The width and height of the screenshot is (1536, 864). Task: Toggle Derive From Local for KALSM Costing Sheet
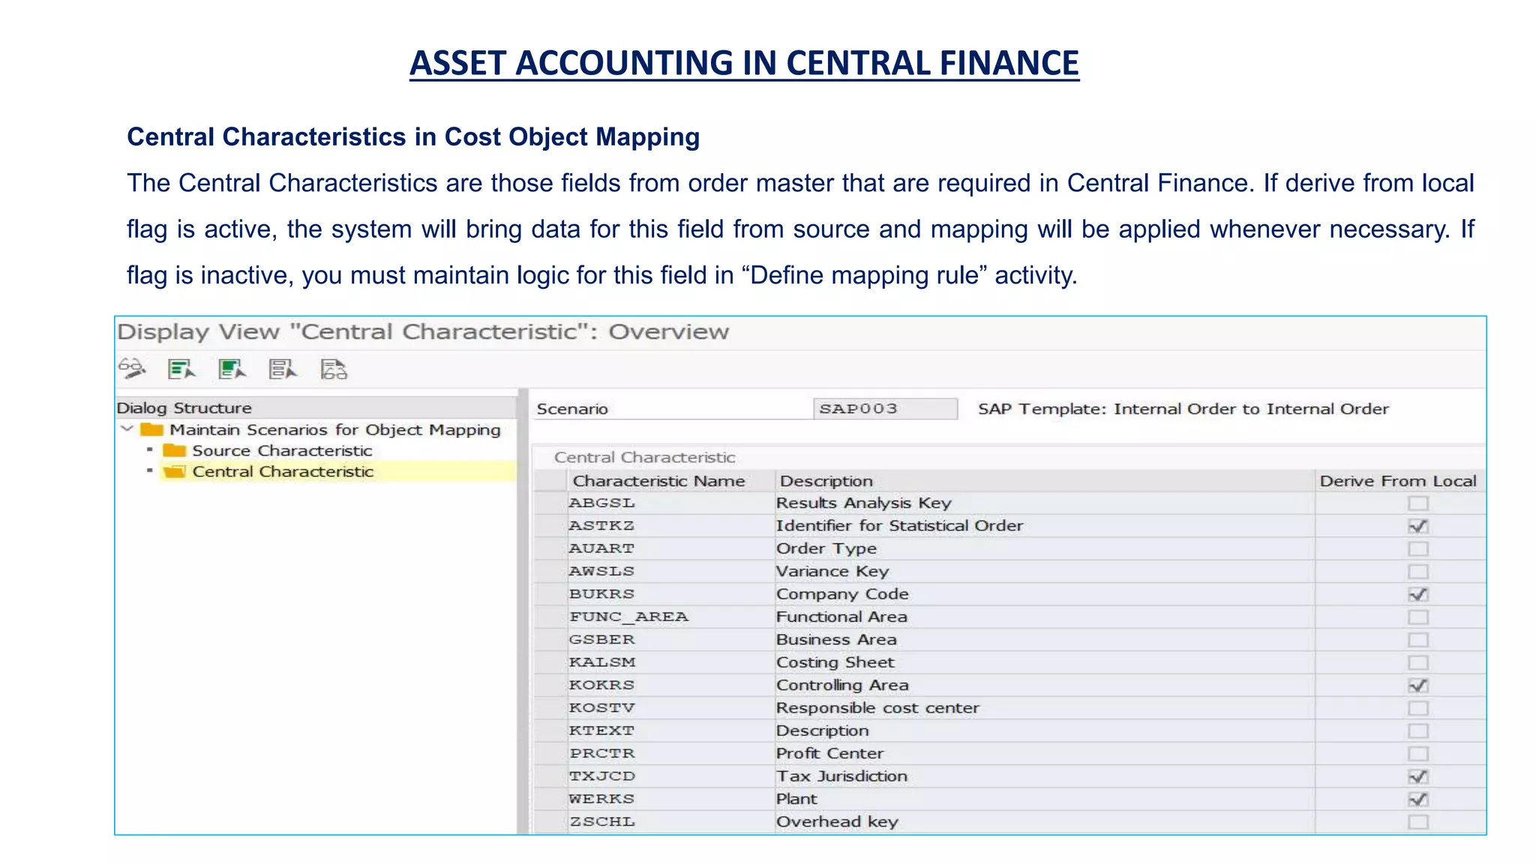tap(1417, 662)
